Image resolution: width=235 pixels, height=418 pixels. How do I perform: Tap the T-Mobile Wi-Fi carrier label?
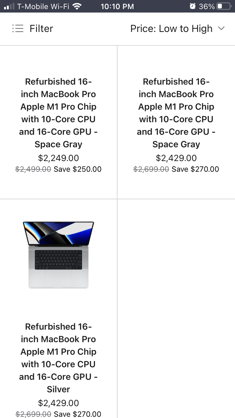43,6
